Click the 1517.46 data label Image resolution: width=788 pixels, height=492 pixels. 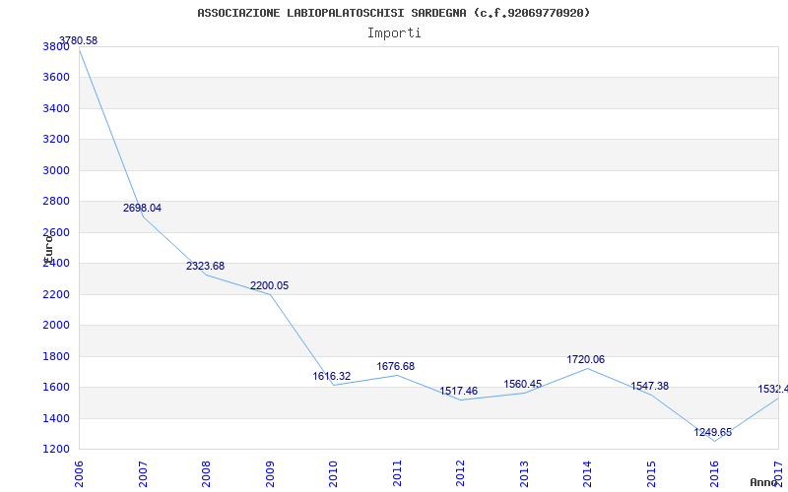click(458, 392)
